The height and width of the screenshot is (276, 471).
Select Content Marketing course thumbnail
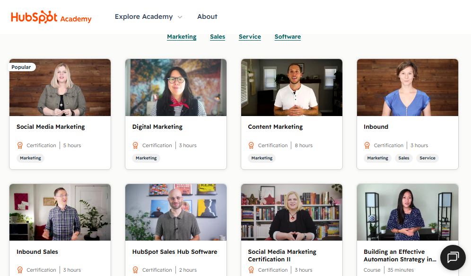pyautogui.click(x=292, y=87)
